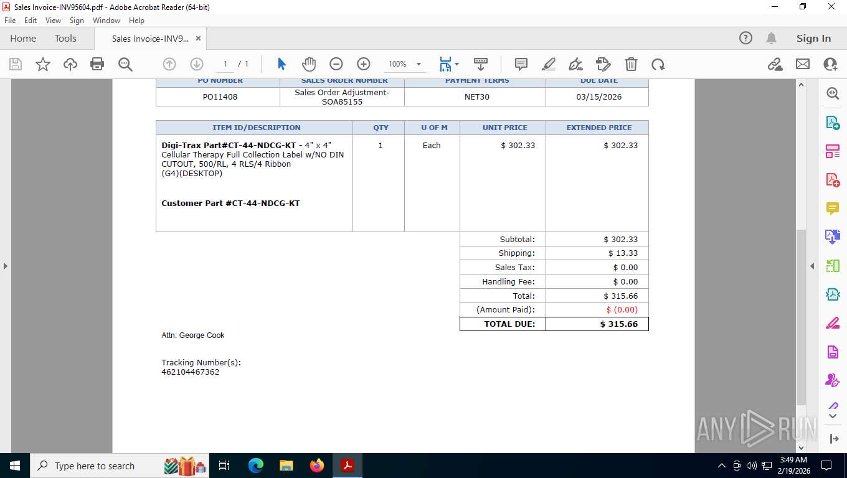Viewport: 847px width, 478px height.
Task: Open the Comment tool in the right pane
Action: coord(833,209)
